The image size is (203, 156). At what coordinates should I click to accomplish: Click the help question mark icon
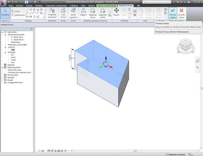(189, 2)
